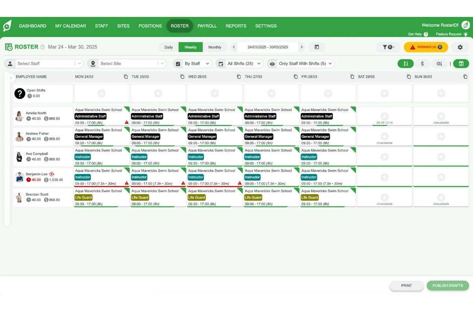Toggle the staff calendar view button
Screen dimensions: 473x315
(461, 63)
